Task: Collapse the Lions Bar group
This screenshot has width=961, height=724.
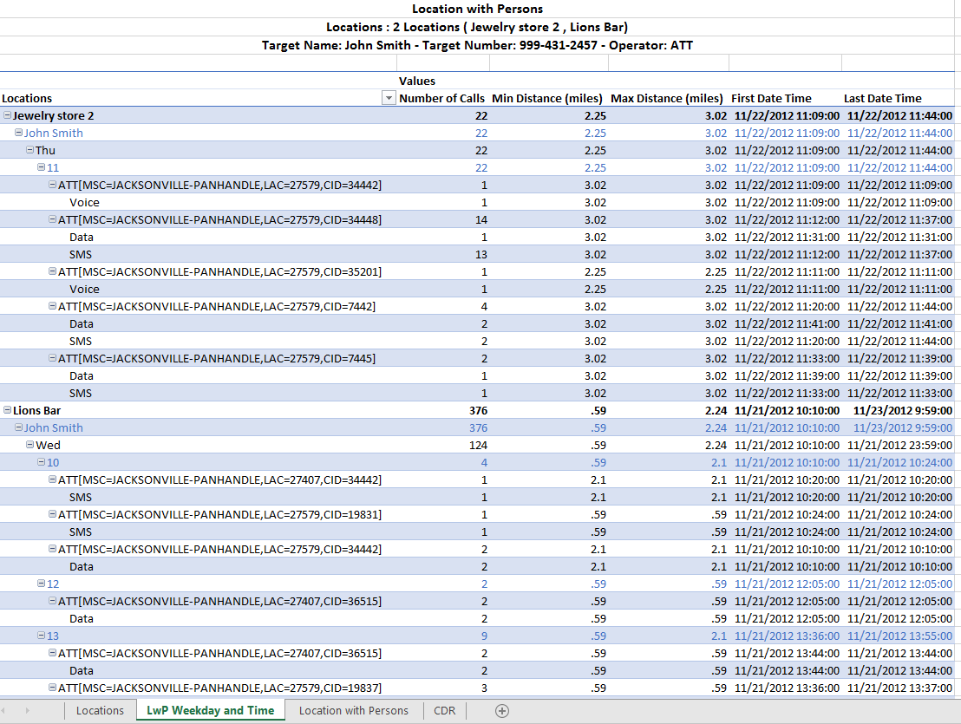Action: pos(8,410)
